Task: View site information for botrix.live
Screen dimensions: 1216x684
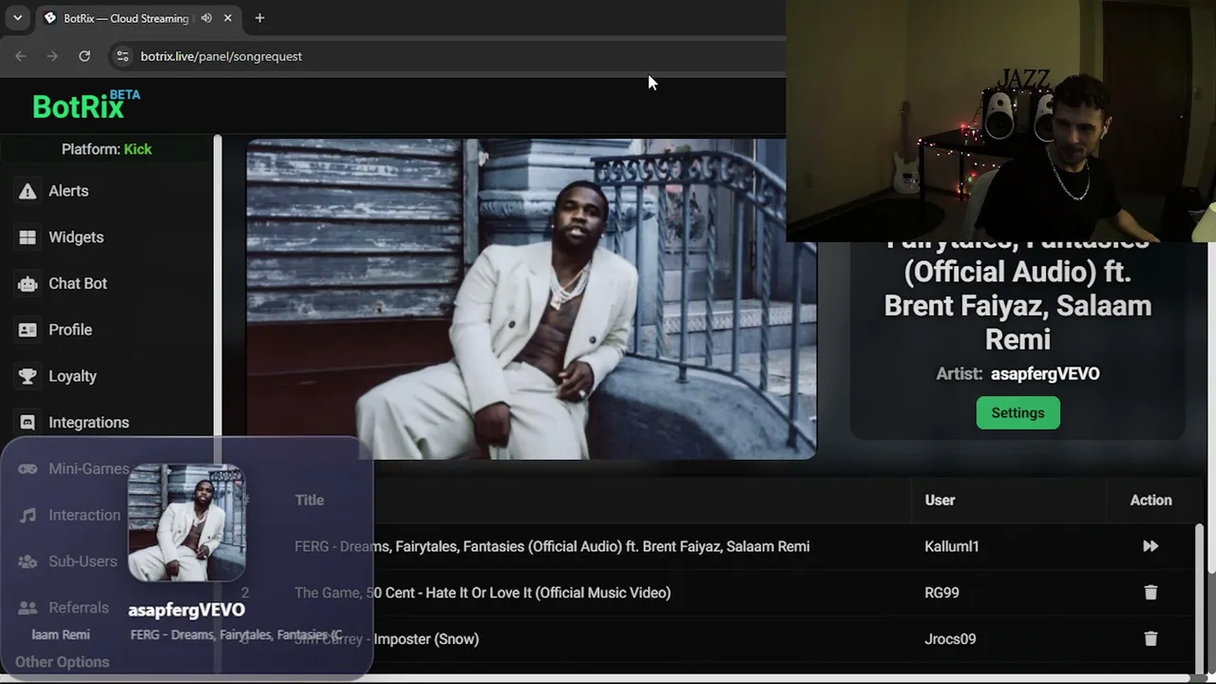Action: (123, 56)
